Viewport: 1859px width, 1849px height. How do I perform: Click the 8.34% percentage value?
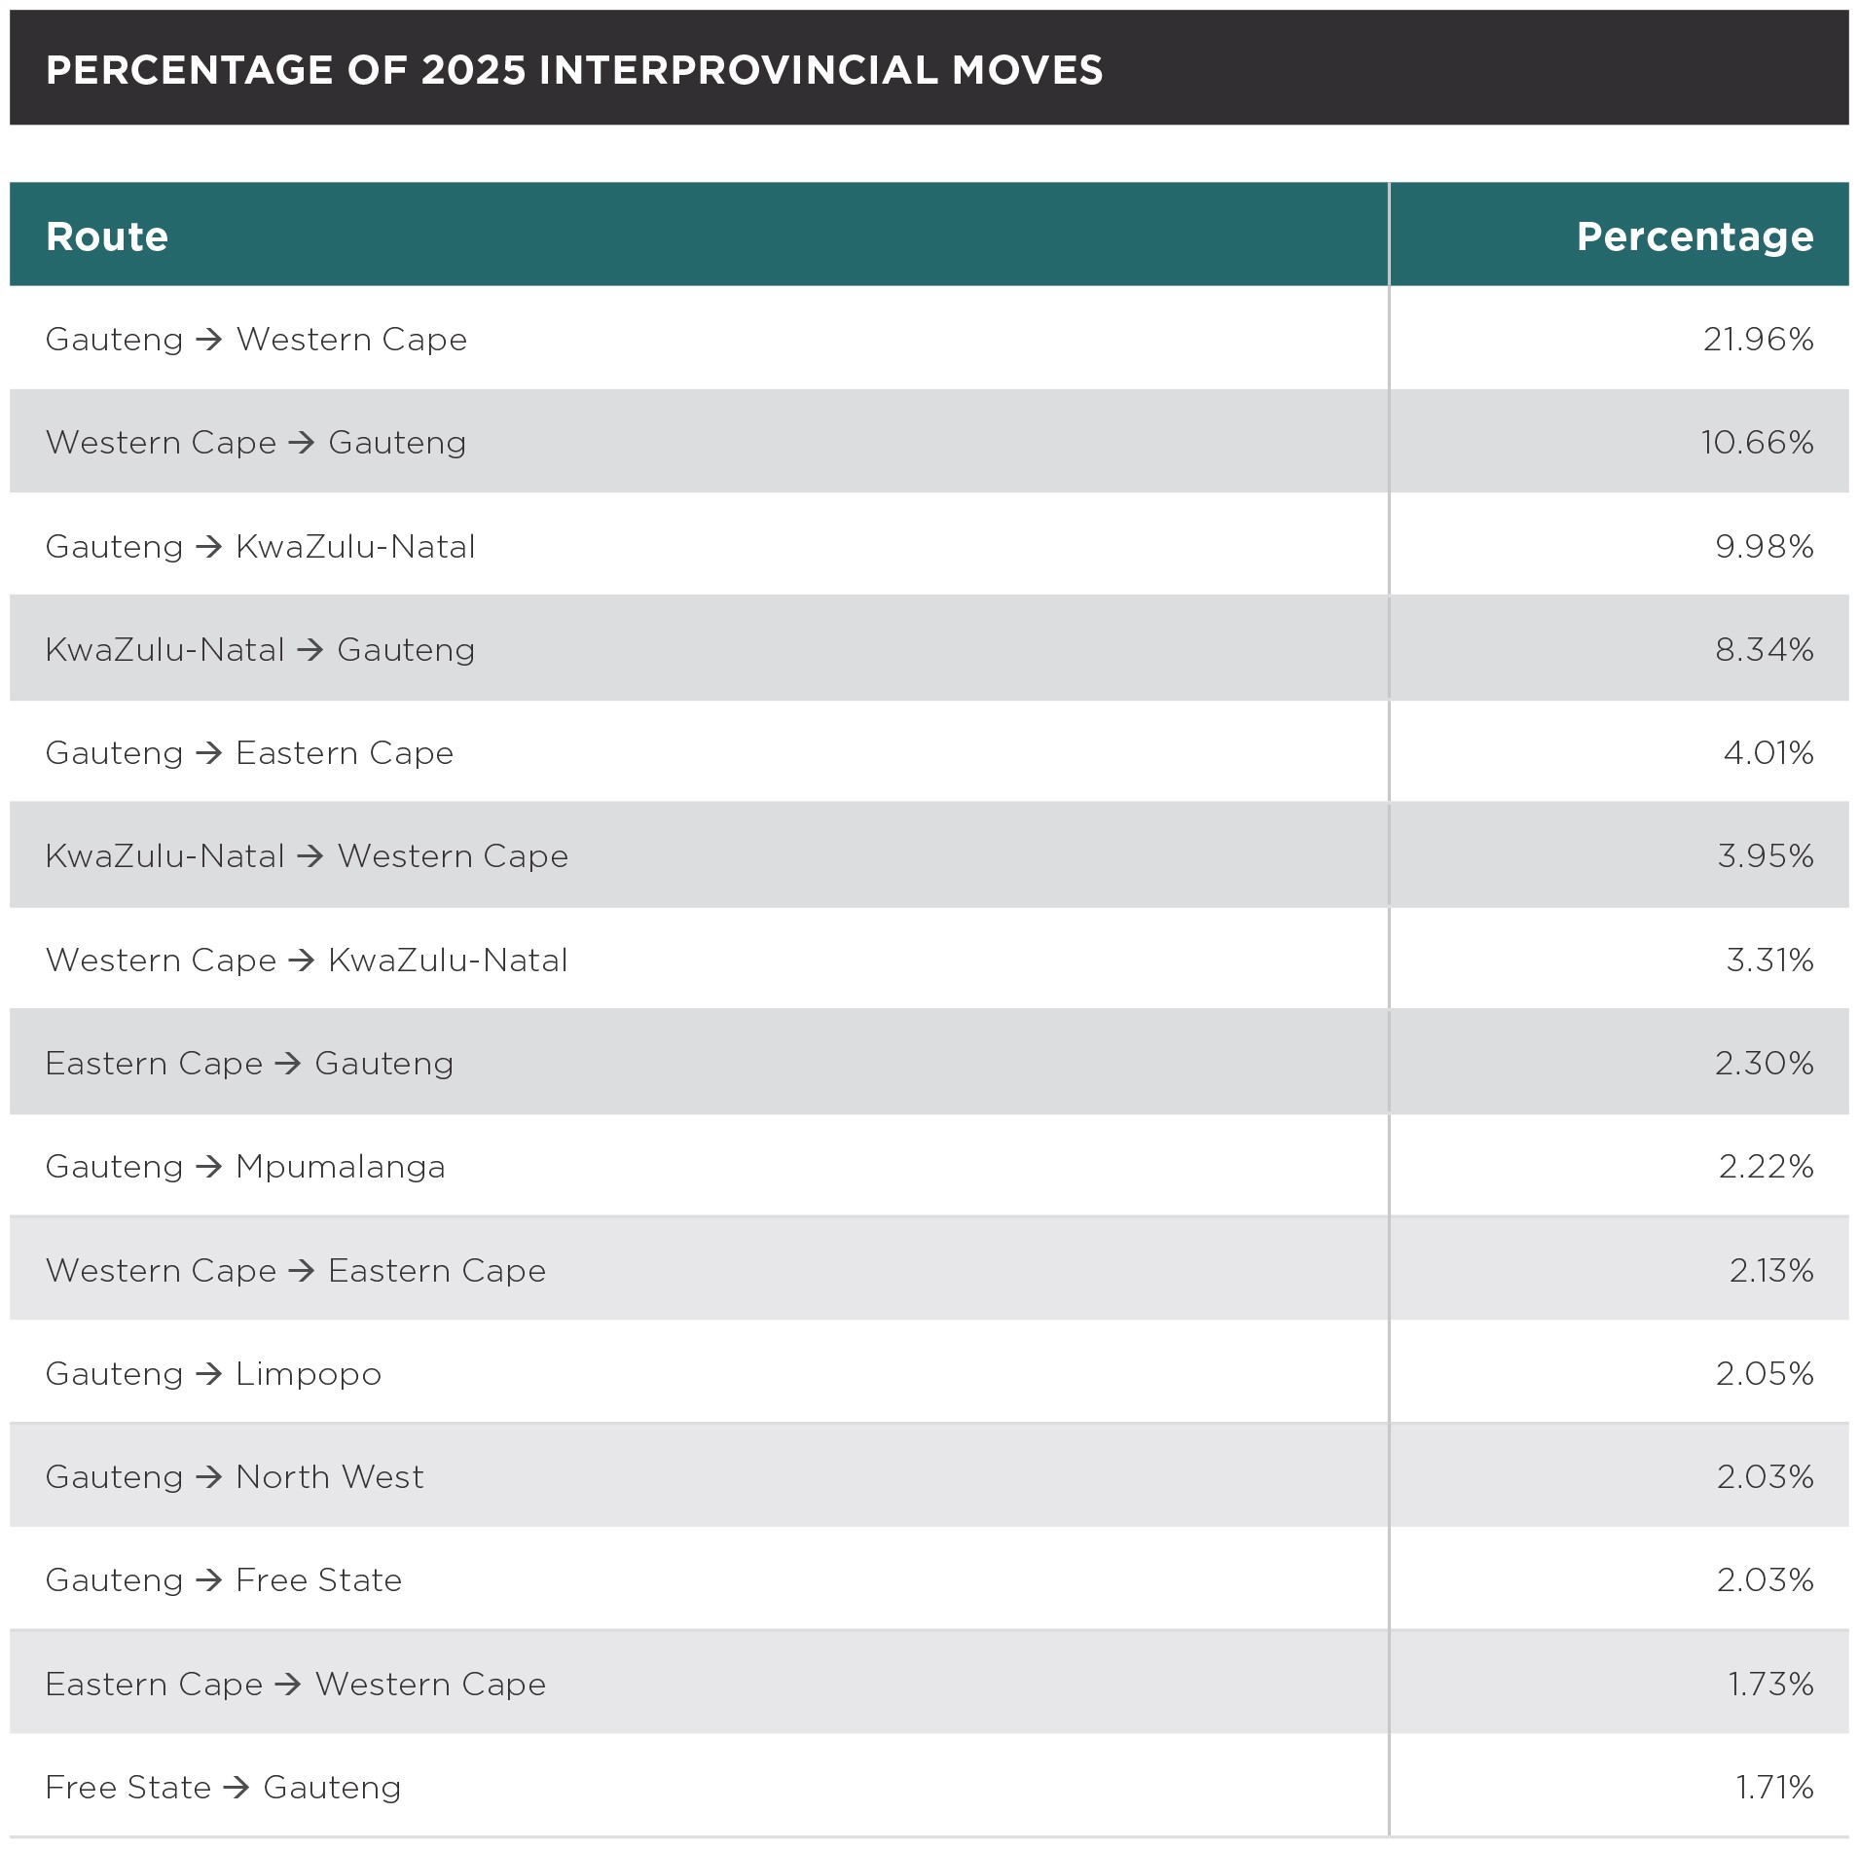1764,649
